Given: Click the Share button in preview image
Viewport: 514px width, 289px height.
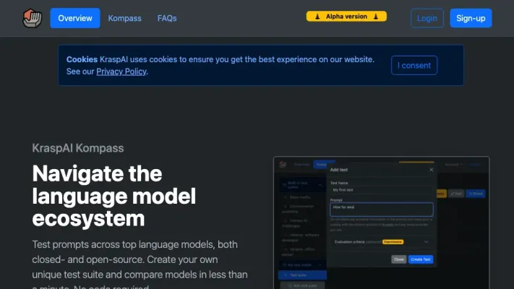Looking at the screenshot, I should 475,194.
